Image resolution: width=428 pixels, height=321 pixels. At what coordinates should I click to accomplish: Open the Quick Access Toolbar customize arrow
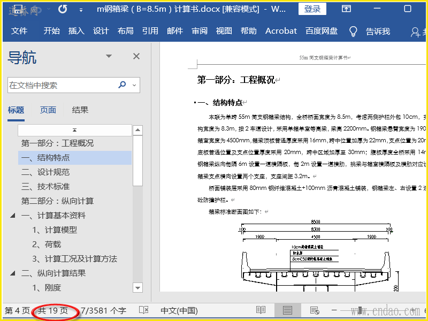coord(81,10)
